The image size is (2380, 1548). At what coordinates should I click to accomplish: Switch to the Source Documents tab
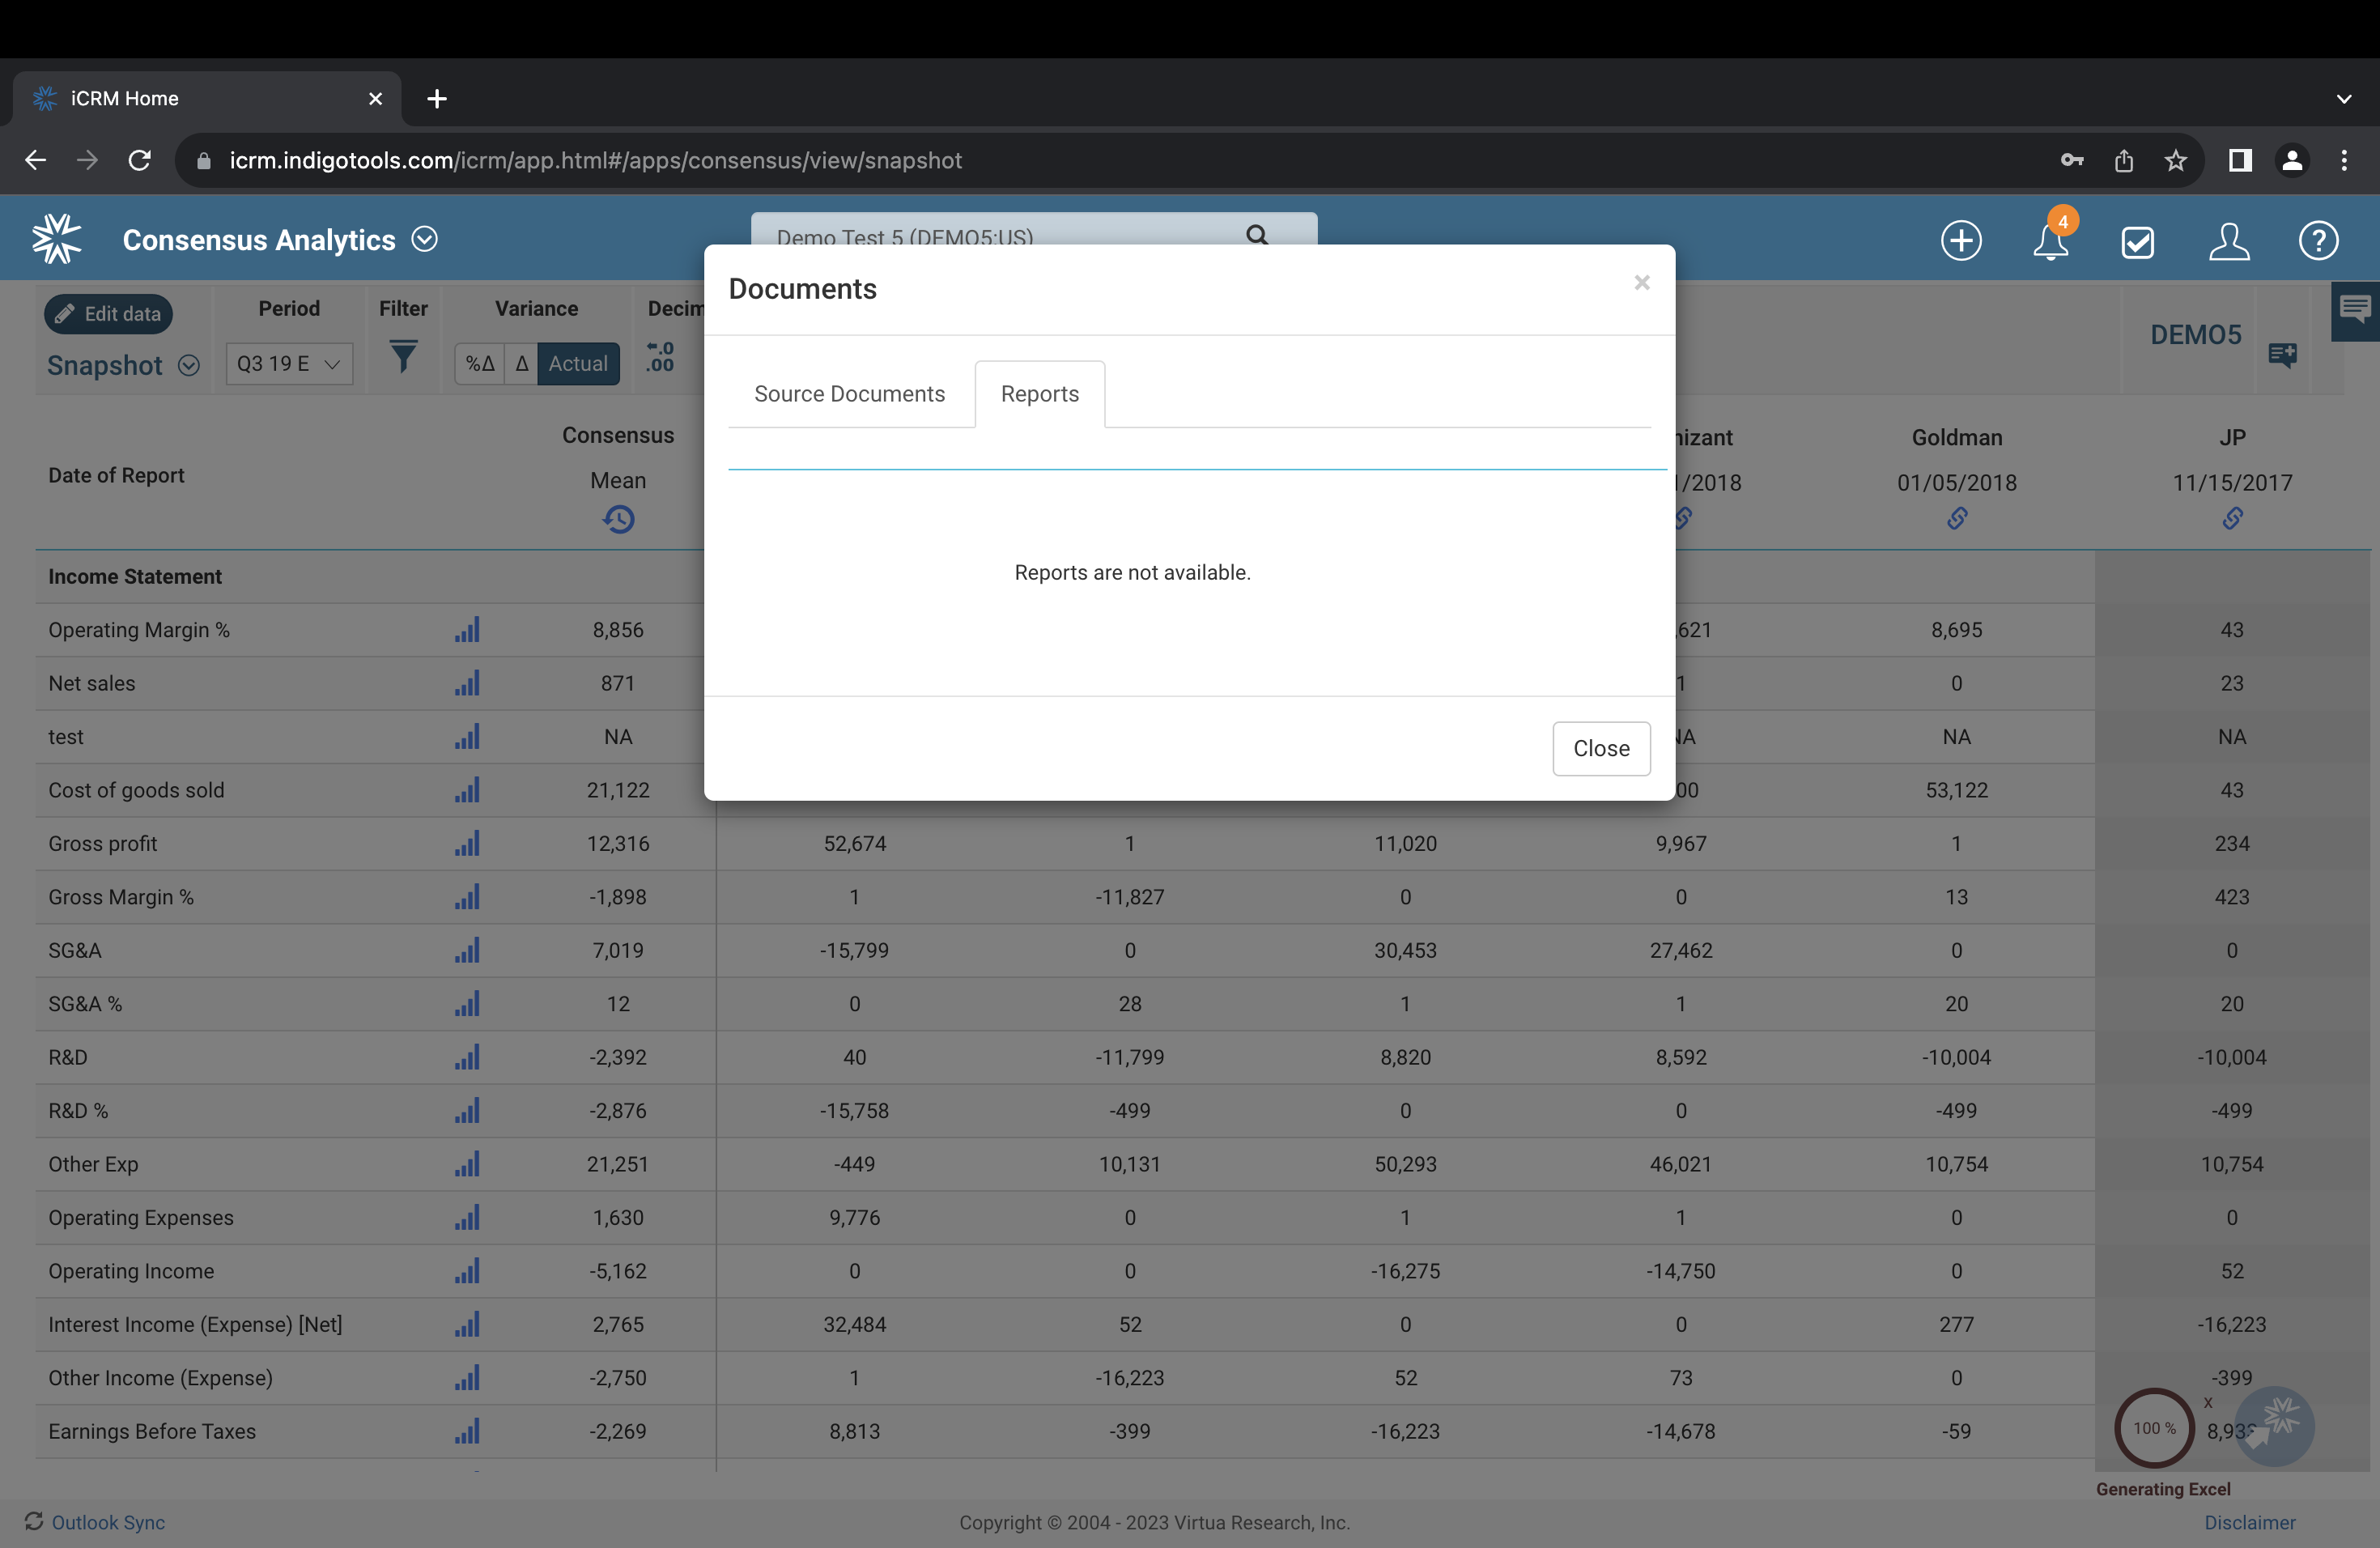pos(849,394)
